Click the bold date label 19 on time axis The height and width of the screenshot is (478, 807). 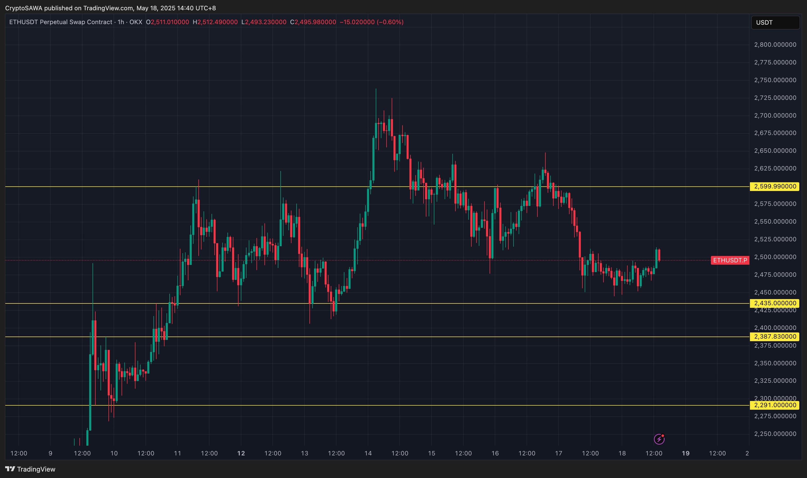685,453
